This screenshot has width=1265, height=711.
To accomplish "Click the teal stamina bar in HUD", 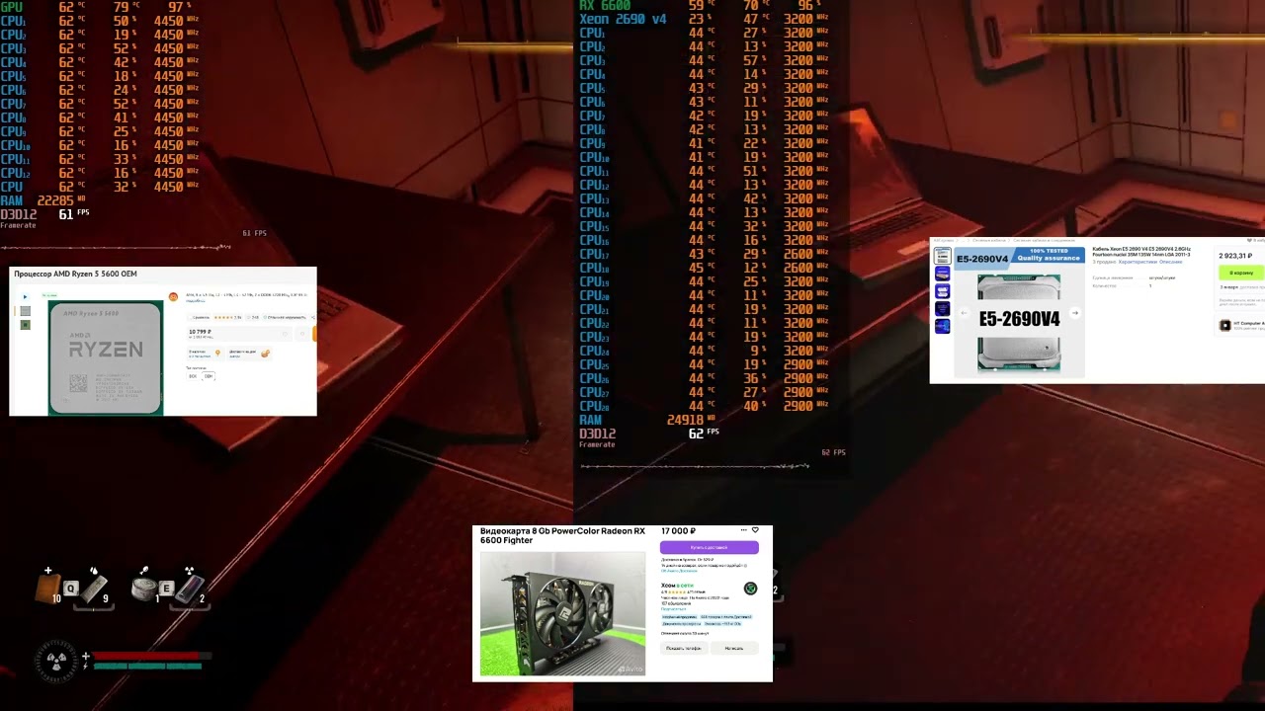I will (x=147, y=667).
